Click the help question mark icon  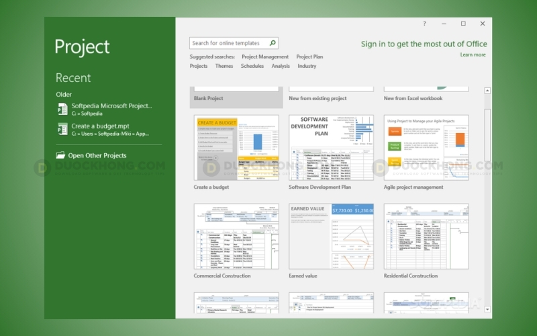(x=424, y=24)
